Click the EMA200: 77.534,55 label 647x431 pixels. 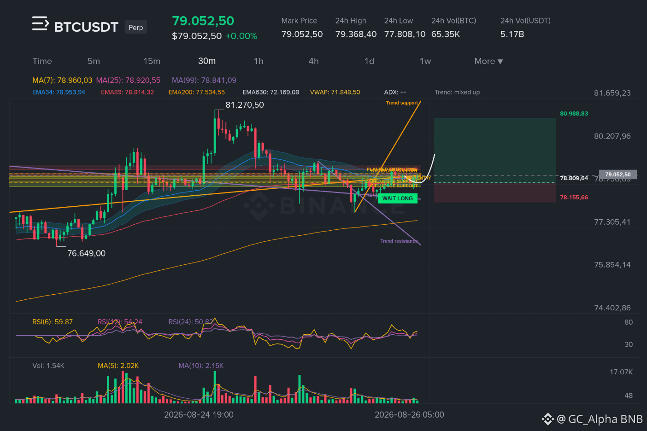click(197, 92)
